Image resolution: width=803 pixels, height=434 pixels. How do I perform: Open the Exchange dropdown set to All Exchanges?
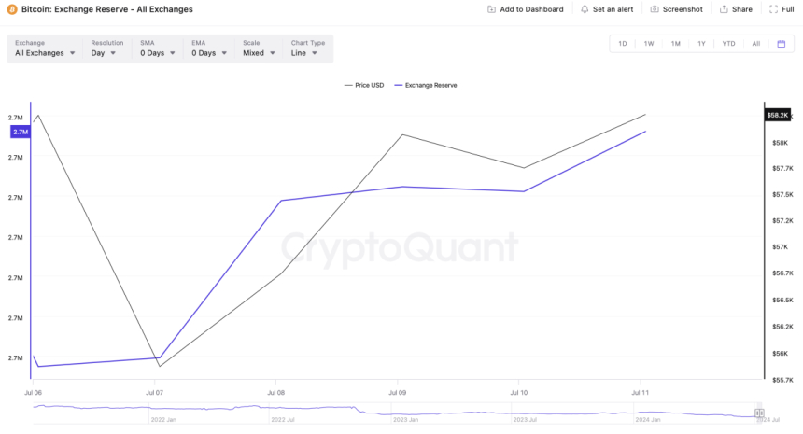click(44, 53)
